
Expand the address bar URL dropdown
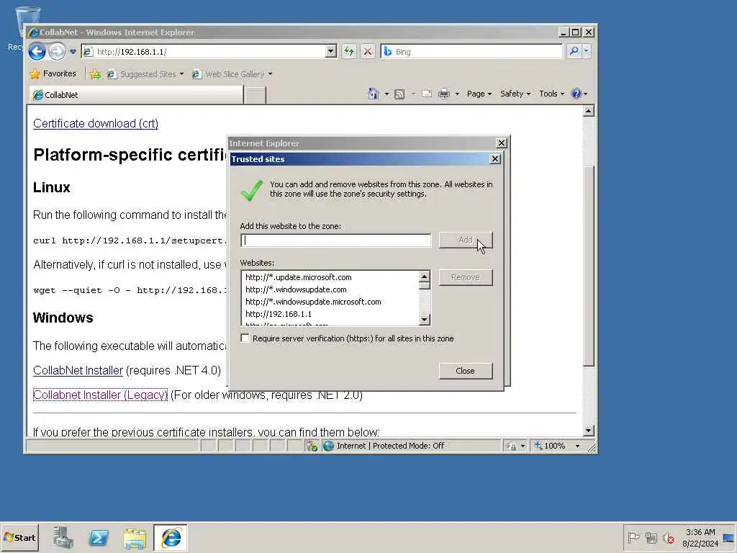(x=331, y=51)
